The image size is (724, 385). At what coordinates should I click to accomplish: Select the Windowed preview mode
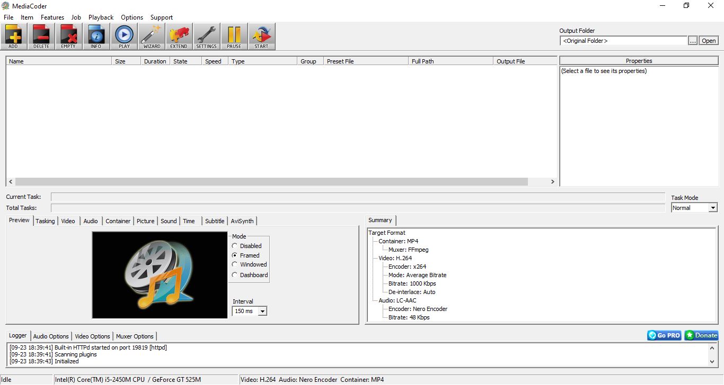point(250,264)
